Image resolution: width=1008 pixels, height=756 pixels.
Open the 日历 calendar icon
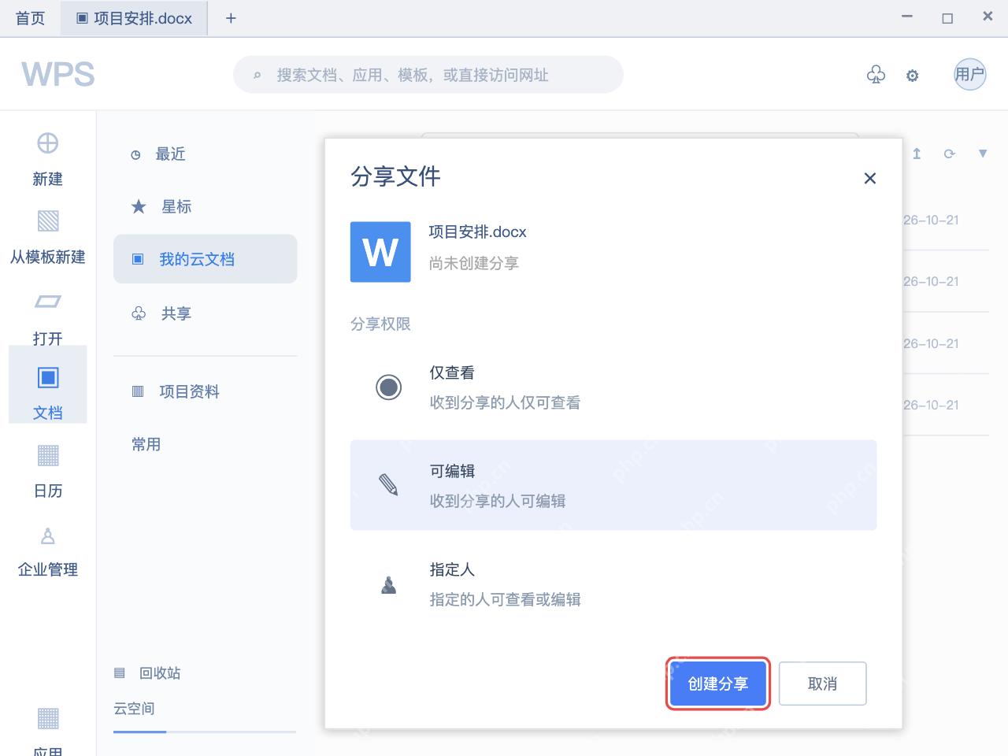click(48, 455)
